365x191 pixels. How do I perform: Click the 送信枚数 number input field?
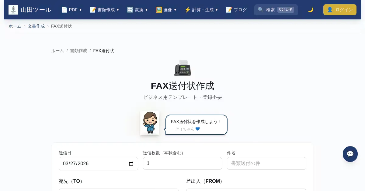[x=182, y=163]
